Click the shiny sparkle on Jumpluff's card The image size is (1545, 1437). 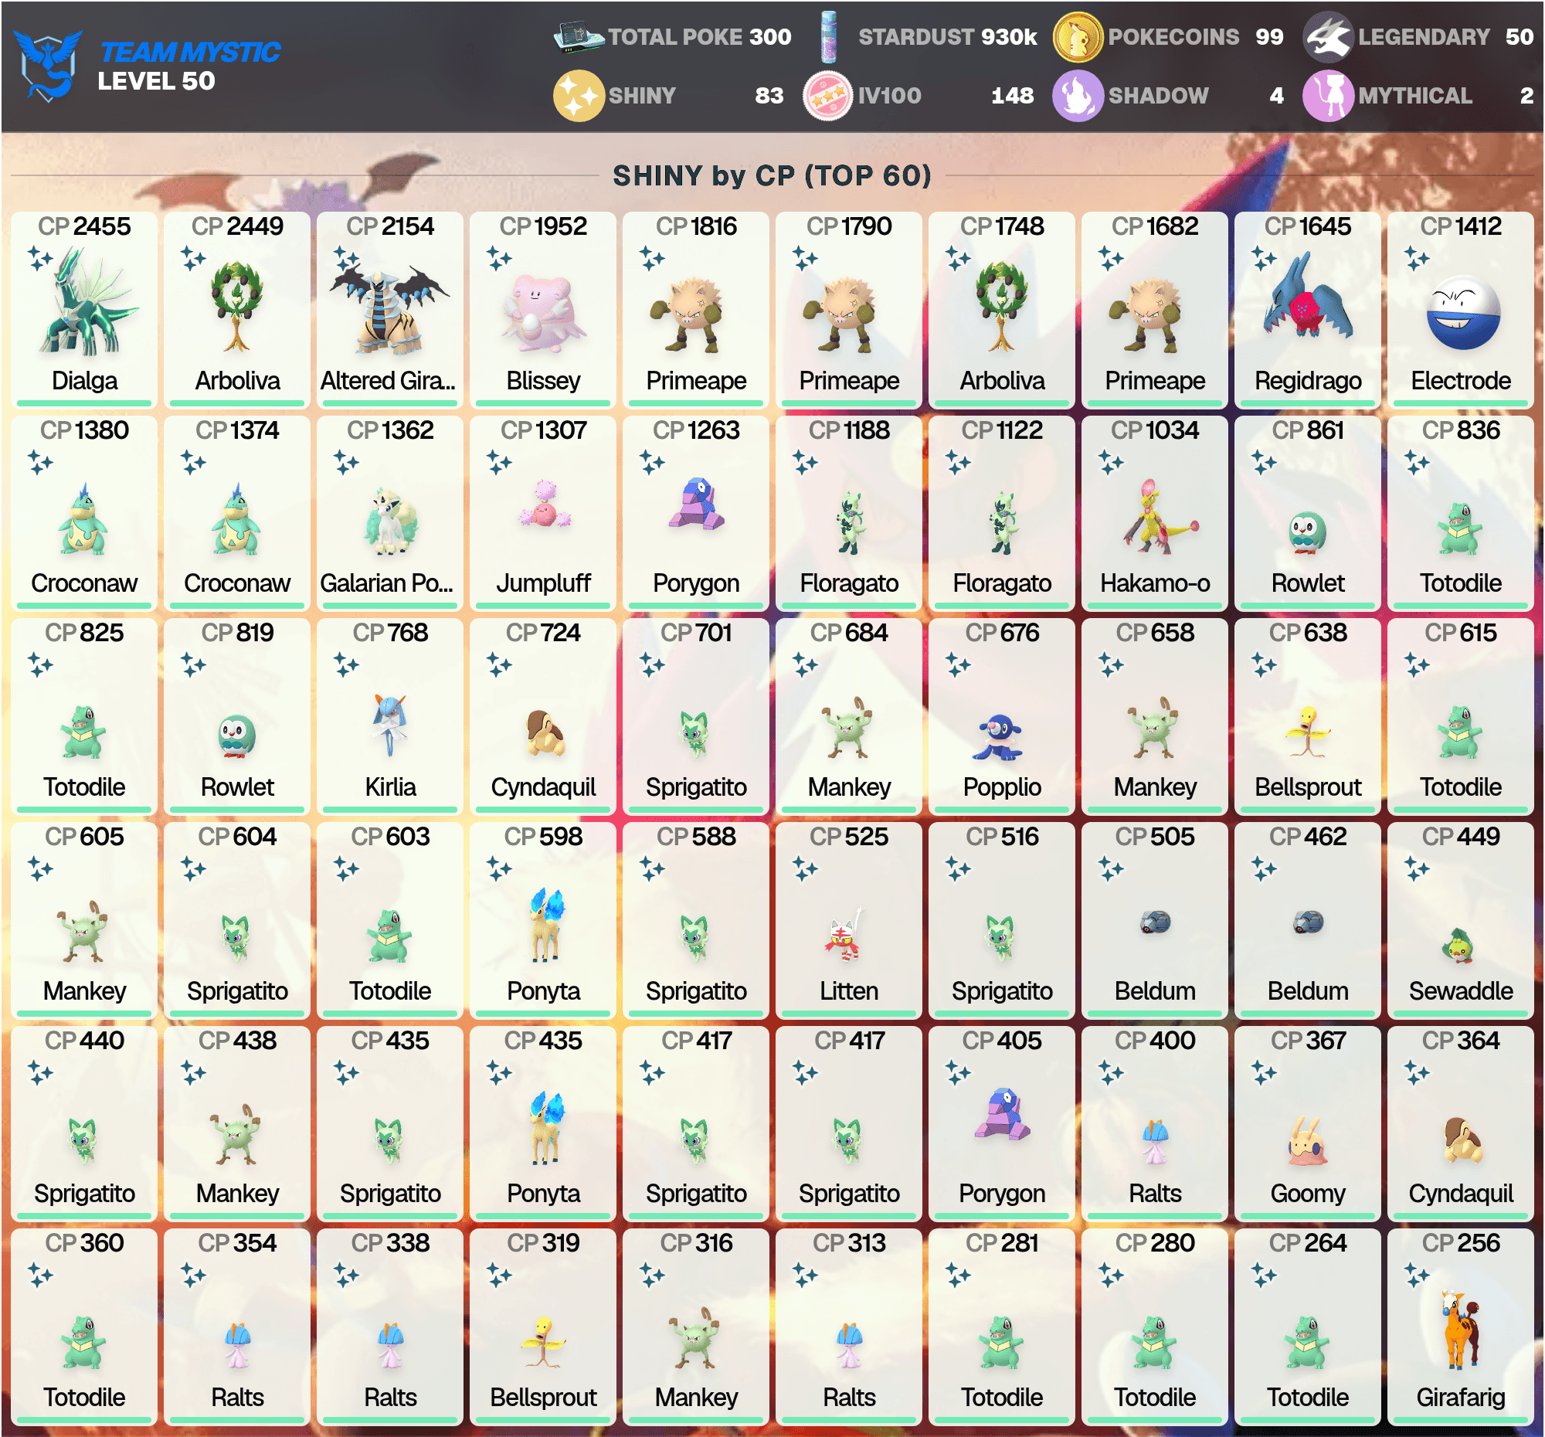[x=499, y=464]
